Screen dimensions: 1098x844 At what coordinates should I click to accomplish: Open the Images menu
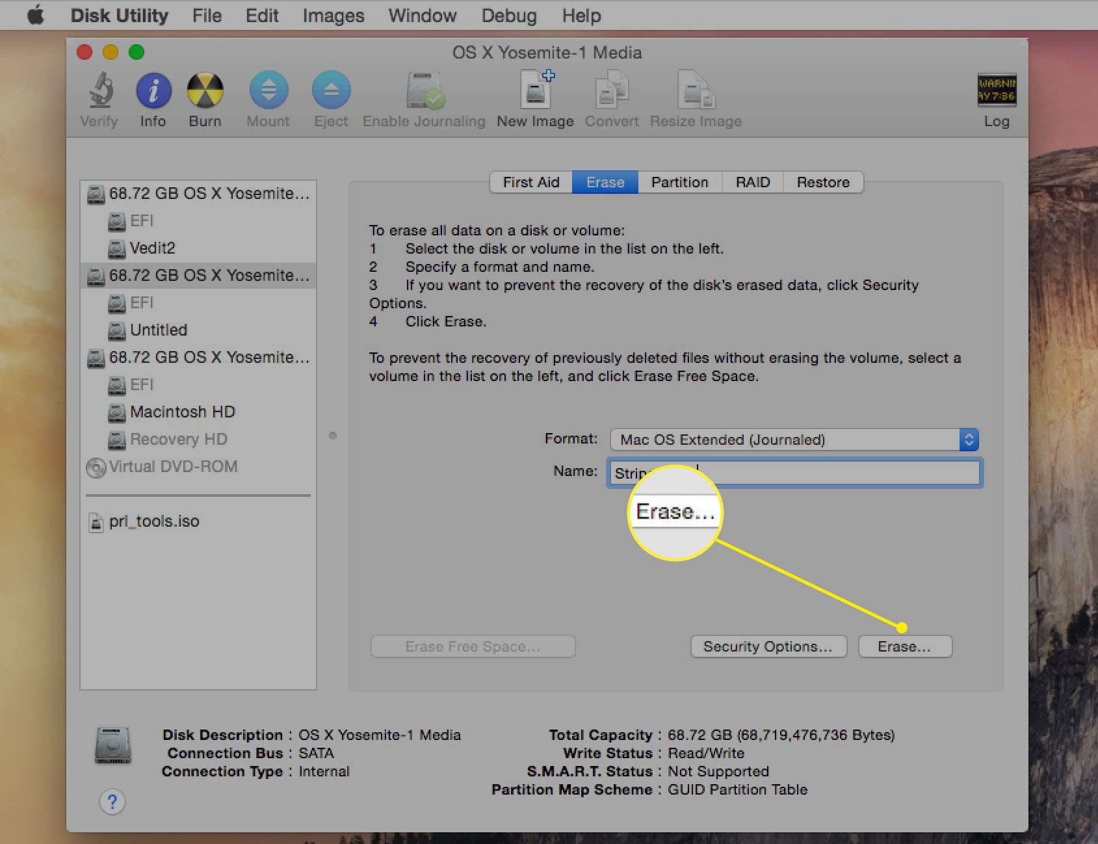point(333,15)
